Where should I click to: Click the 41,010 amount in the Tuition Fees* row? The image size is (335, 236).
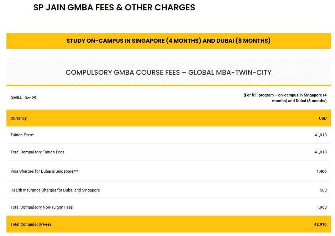click(x=320, y=135)
